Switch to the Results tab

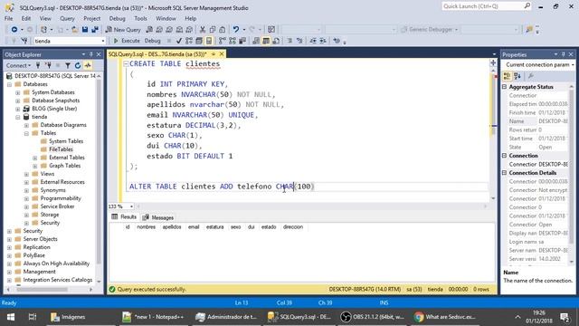(124, 217)
